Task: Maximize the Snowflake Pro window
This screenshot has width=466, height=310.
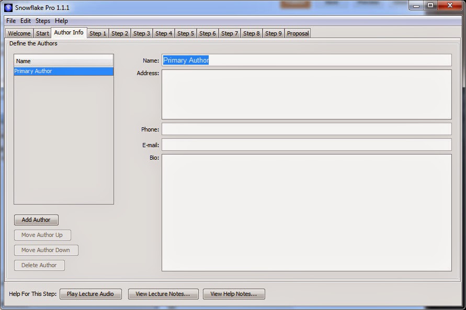Action: (430, 6)
